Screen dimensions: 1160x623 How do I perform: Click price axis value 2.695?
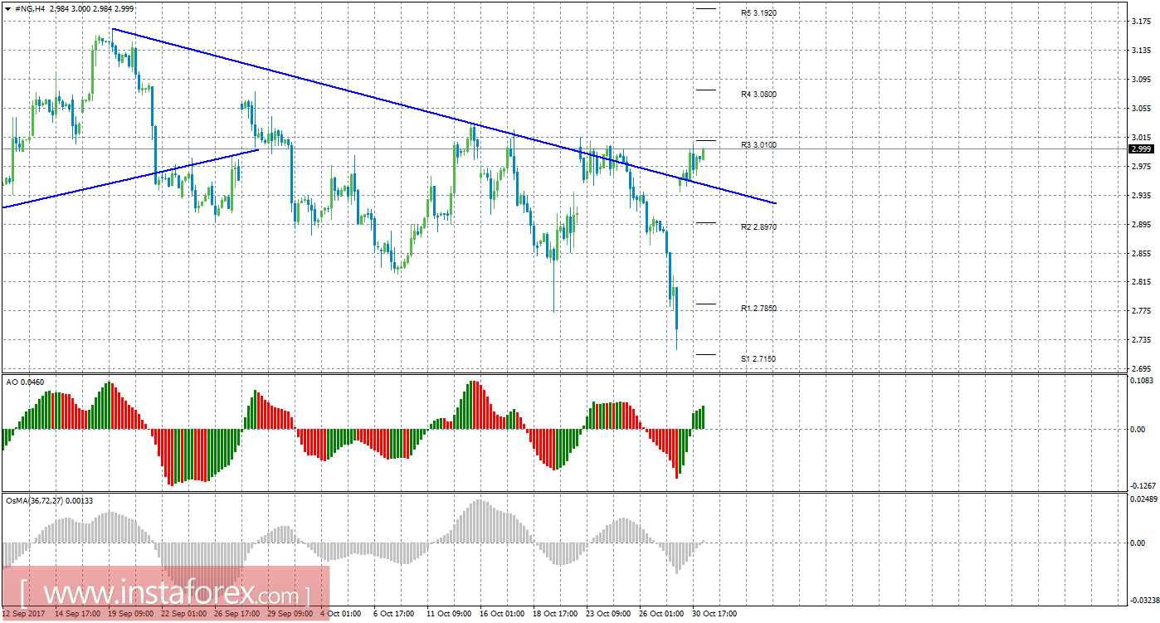point(1141,369)
